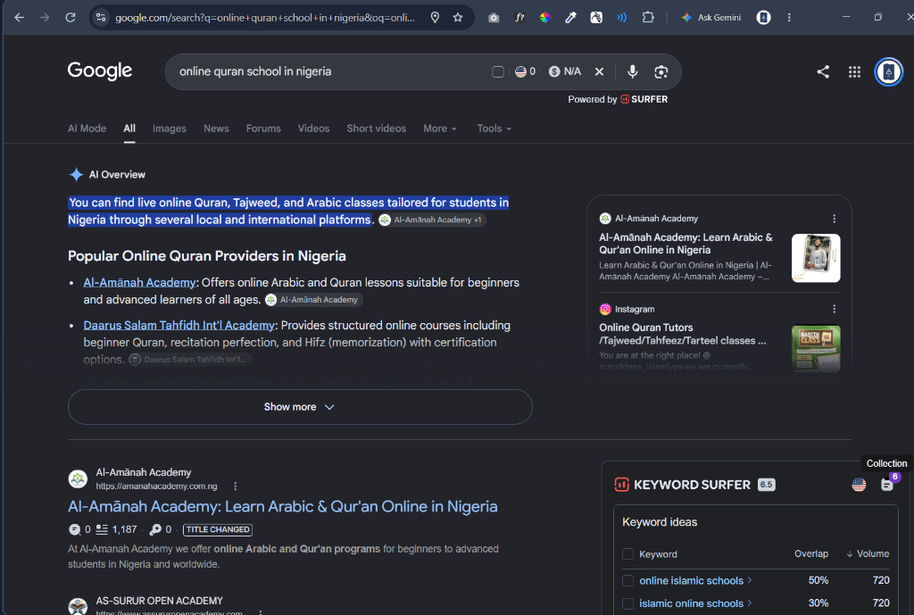Open Chrome three-dot menu

pos(789,18)
